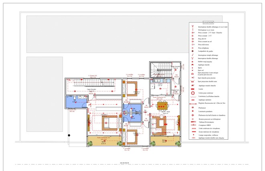Click the LEGENDE title box
Image resolution: width=265 pixels, height=171 pixels.
pyautogui.click(x=208, y=22)
